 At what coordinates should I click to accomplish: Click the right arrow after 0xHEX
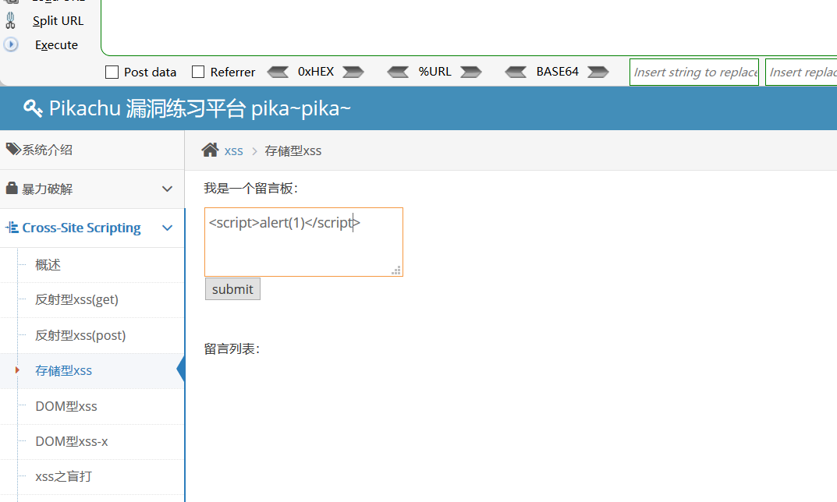pyautogui.click(x=353, y=72)
